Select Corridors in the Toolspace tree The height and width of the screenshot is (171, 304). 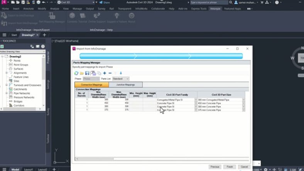point(19,106)
